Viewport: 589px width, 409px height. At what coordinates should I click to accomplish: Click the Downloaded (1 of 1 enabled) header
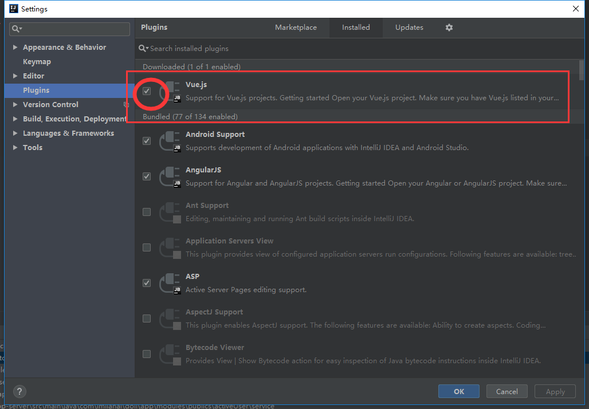point(191,67)
